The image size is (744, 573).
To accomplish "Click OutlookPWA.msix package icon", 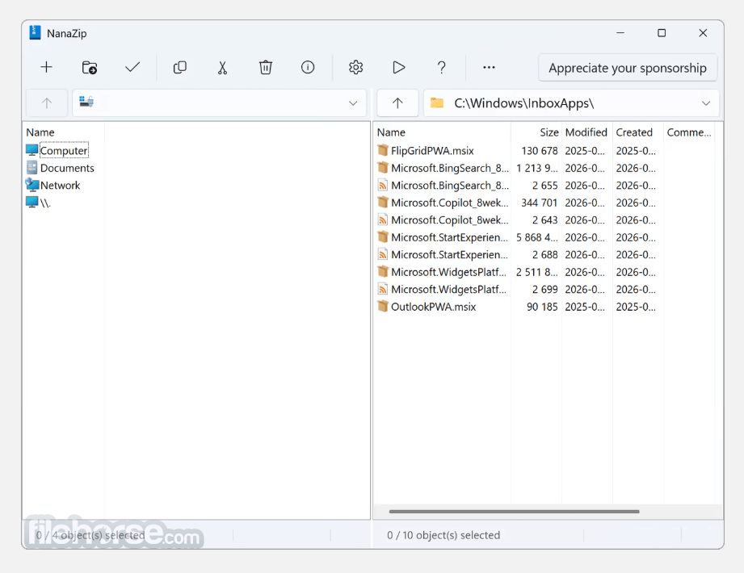I will 383,306.
